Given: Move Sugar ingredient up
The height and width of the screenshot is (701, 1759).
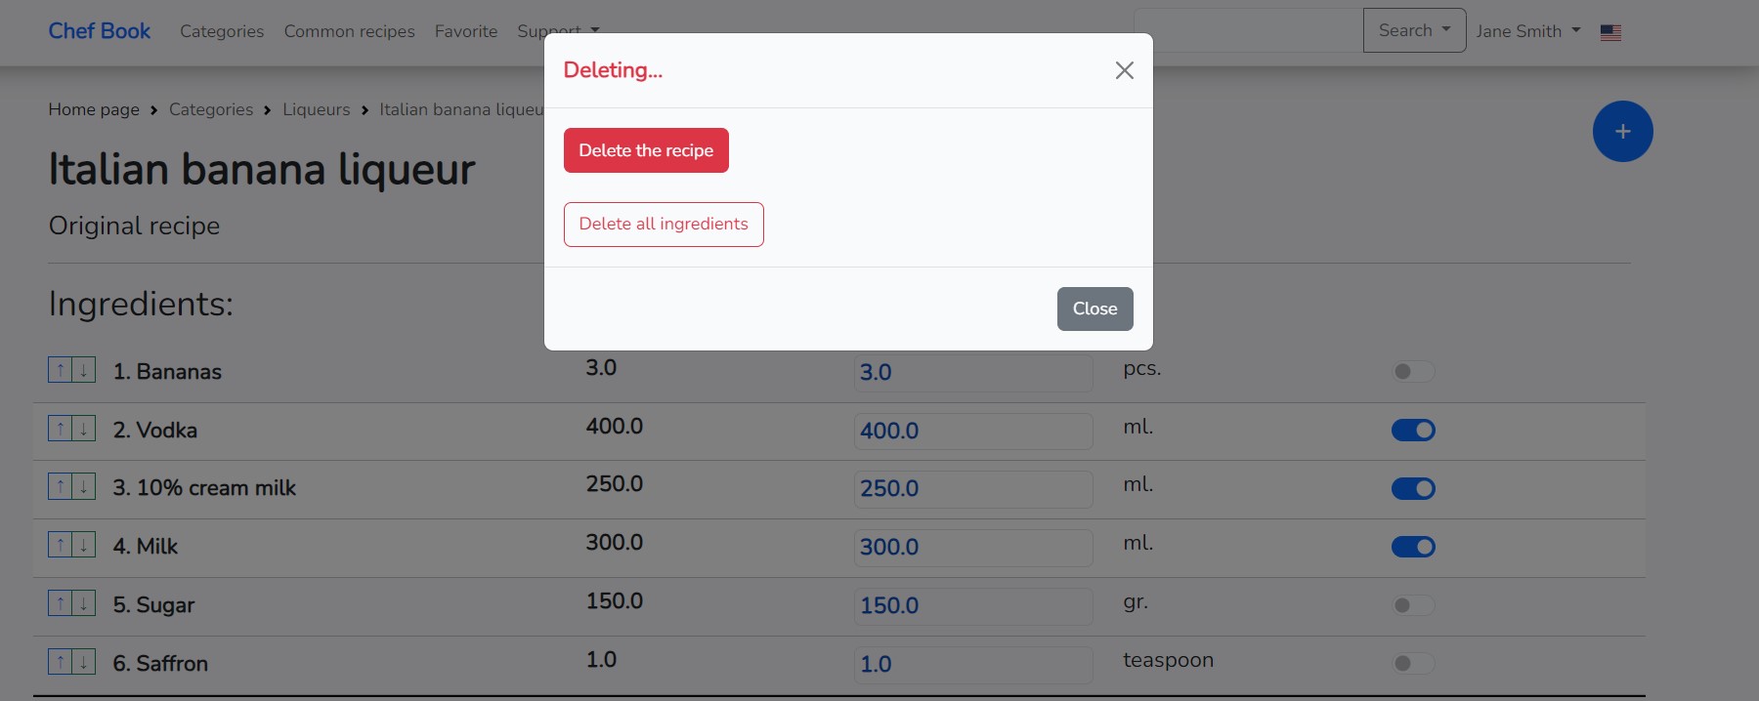Looking at the screenshot, I should (61, 603).
